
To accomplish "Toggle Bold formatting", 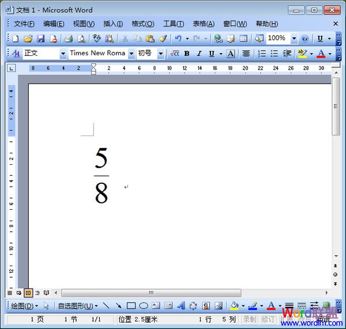I will click(x=187, y=54).
